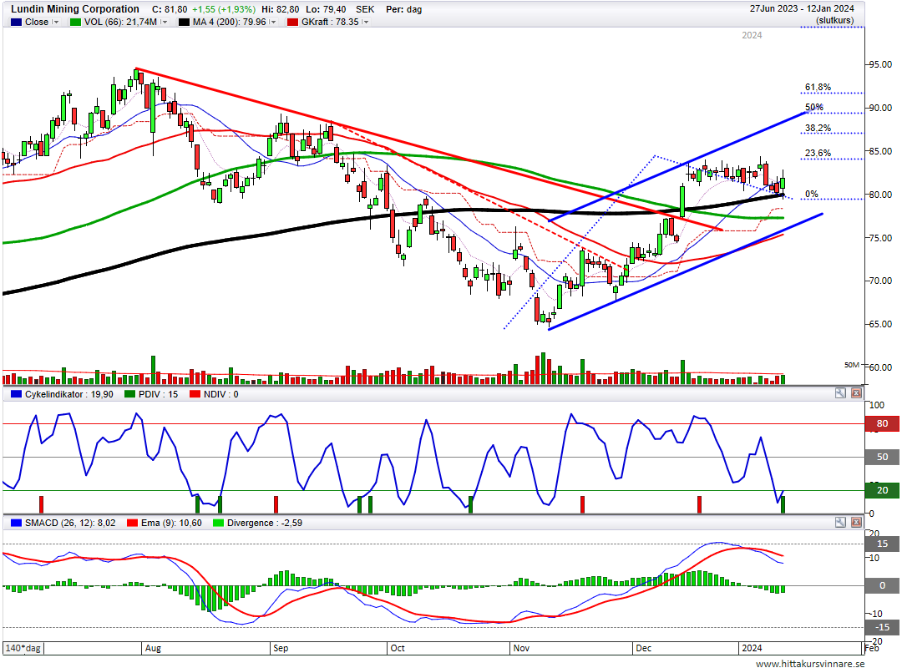Image resolution: width=902 pixels, height=668 pixels.
Task: Click the date range 27Jun 2023 - 12Jan 2024
Action: point(802,8)
